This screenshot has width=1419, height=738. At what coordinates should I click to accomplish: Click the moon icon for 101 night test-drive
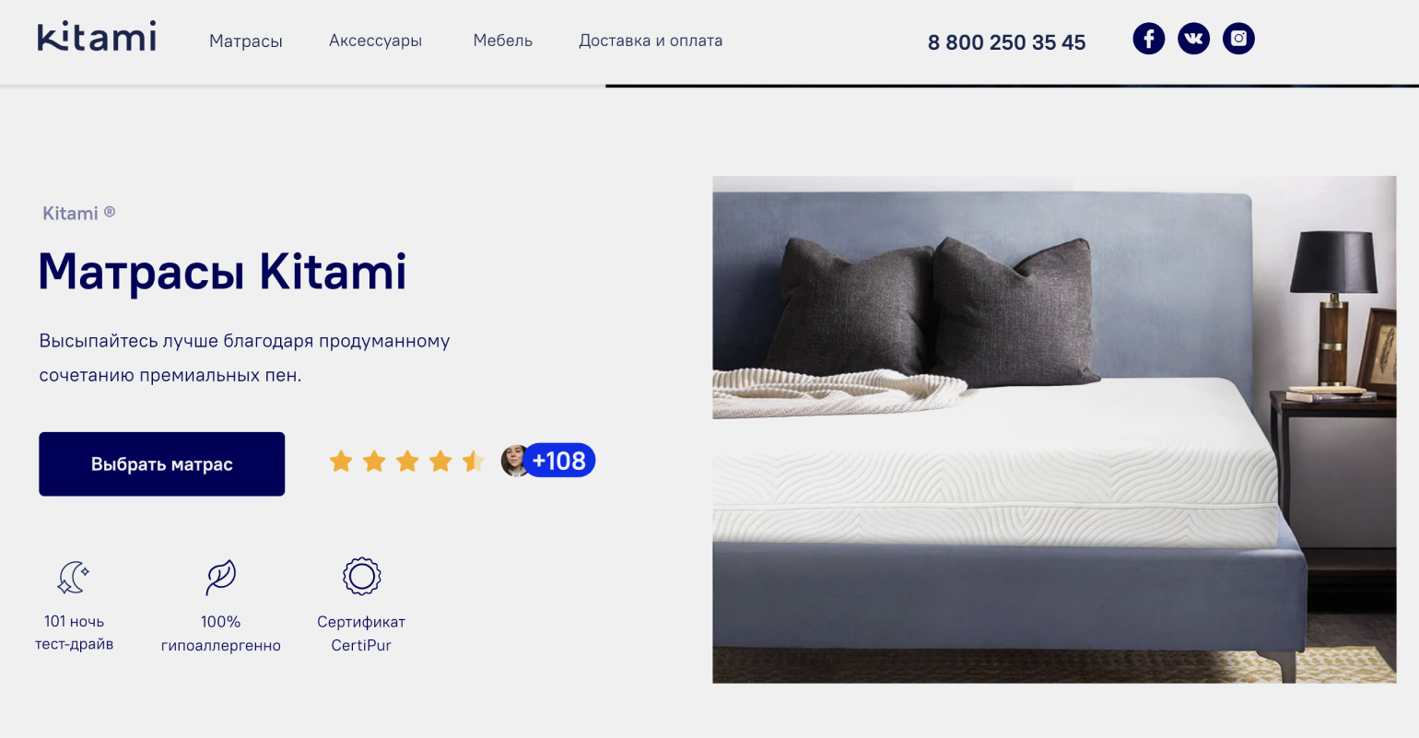[74, 578]
